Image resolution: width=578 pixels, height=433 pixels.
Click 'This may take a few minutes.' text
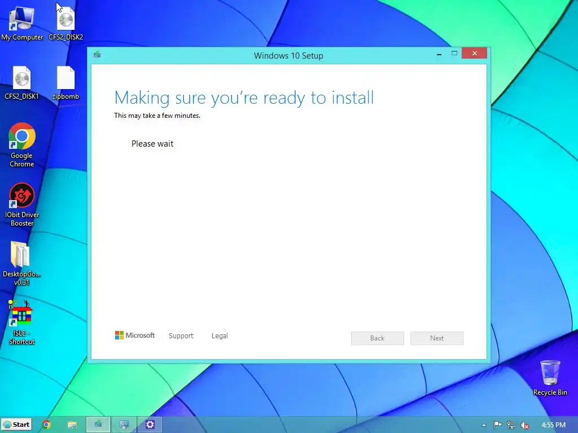[157, 116]
